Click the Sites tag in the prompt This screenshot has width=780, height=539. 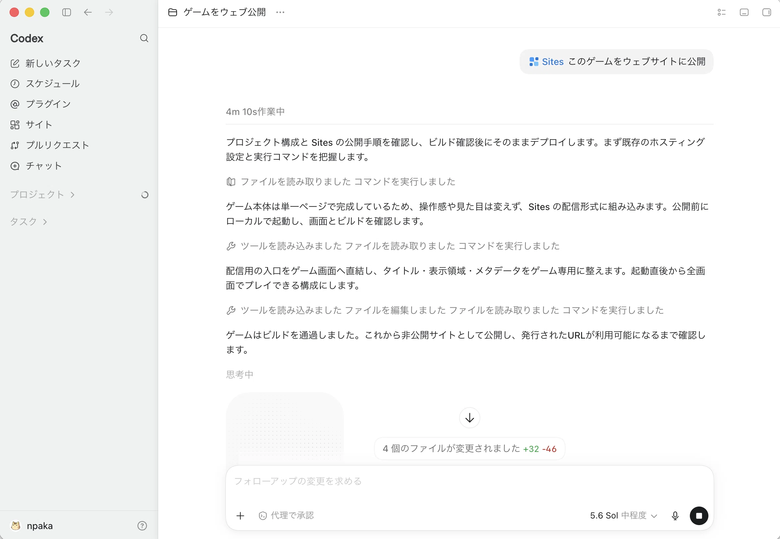pyautogui.click(x=546, y=62)
